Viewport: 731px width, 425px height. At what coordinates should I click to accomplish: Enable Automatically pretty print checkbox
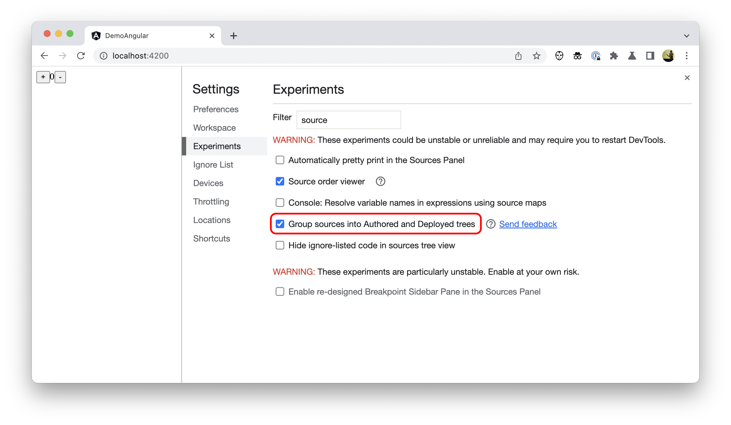(280, 161)
